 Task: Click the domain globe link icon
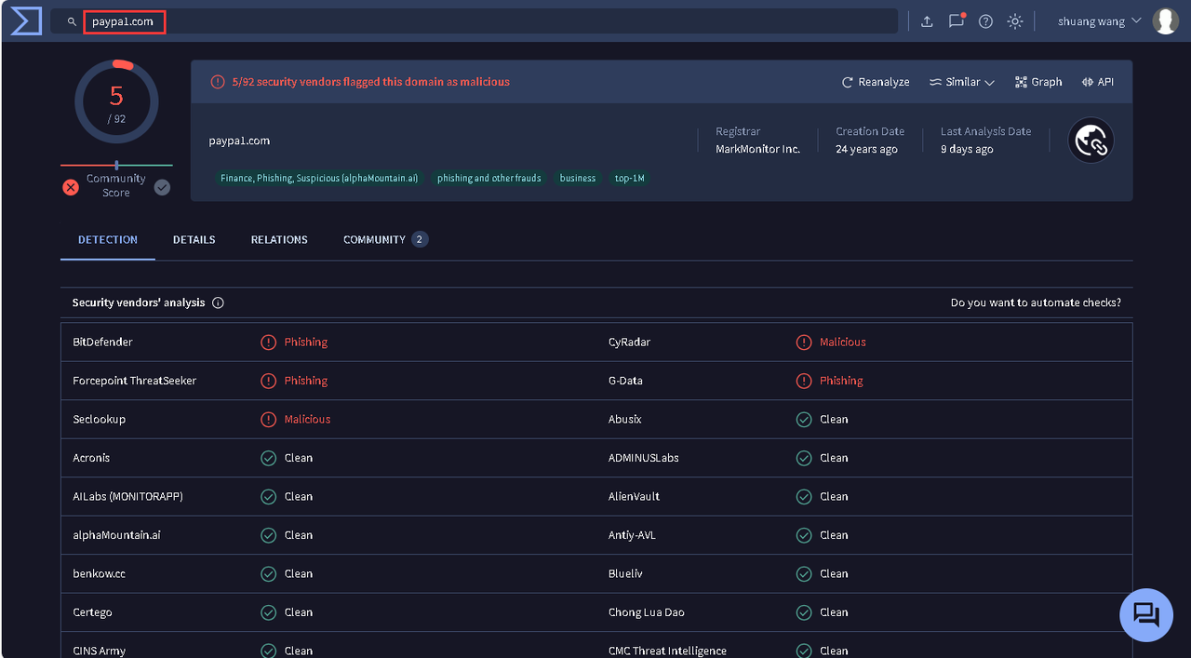point(1091,141)
